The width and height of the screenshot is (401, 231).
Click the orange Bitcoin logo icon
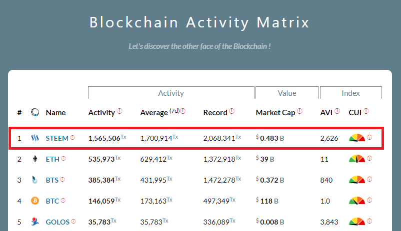click(35, 201)
